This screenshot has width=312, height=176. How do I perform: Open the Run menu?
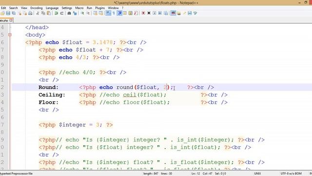(89, 8)
